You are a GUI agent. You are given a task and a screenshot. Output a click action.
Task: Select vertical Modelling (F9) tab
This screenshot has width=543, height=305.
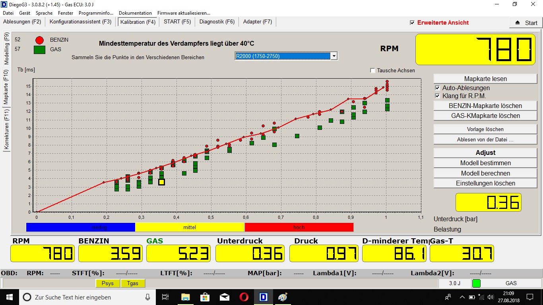tap(6, 49)
